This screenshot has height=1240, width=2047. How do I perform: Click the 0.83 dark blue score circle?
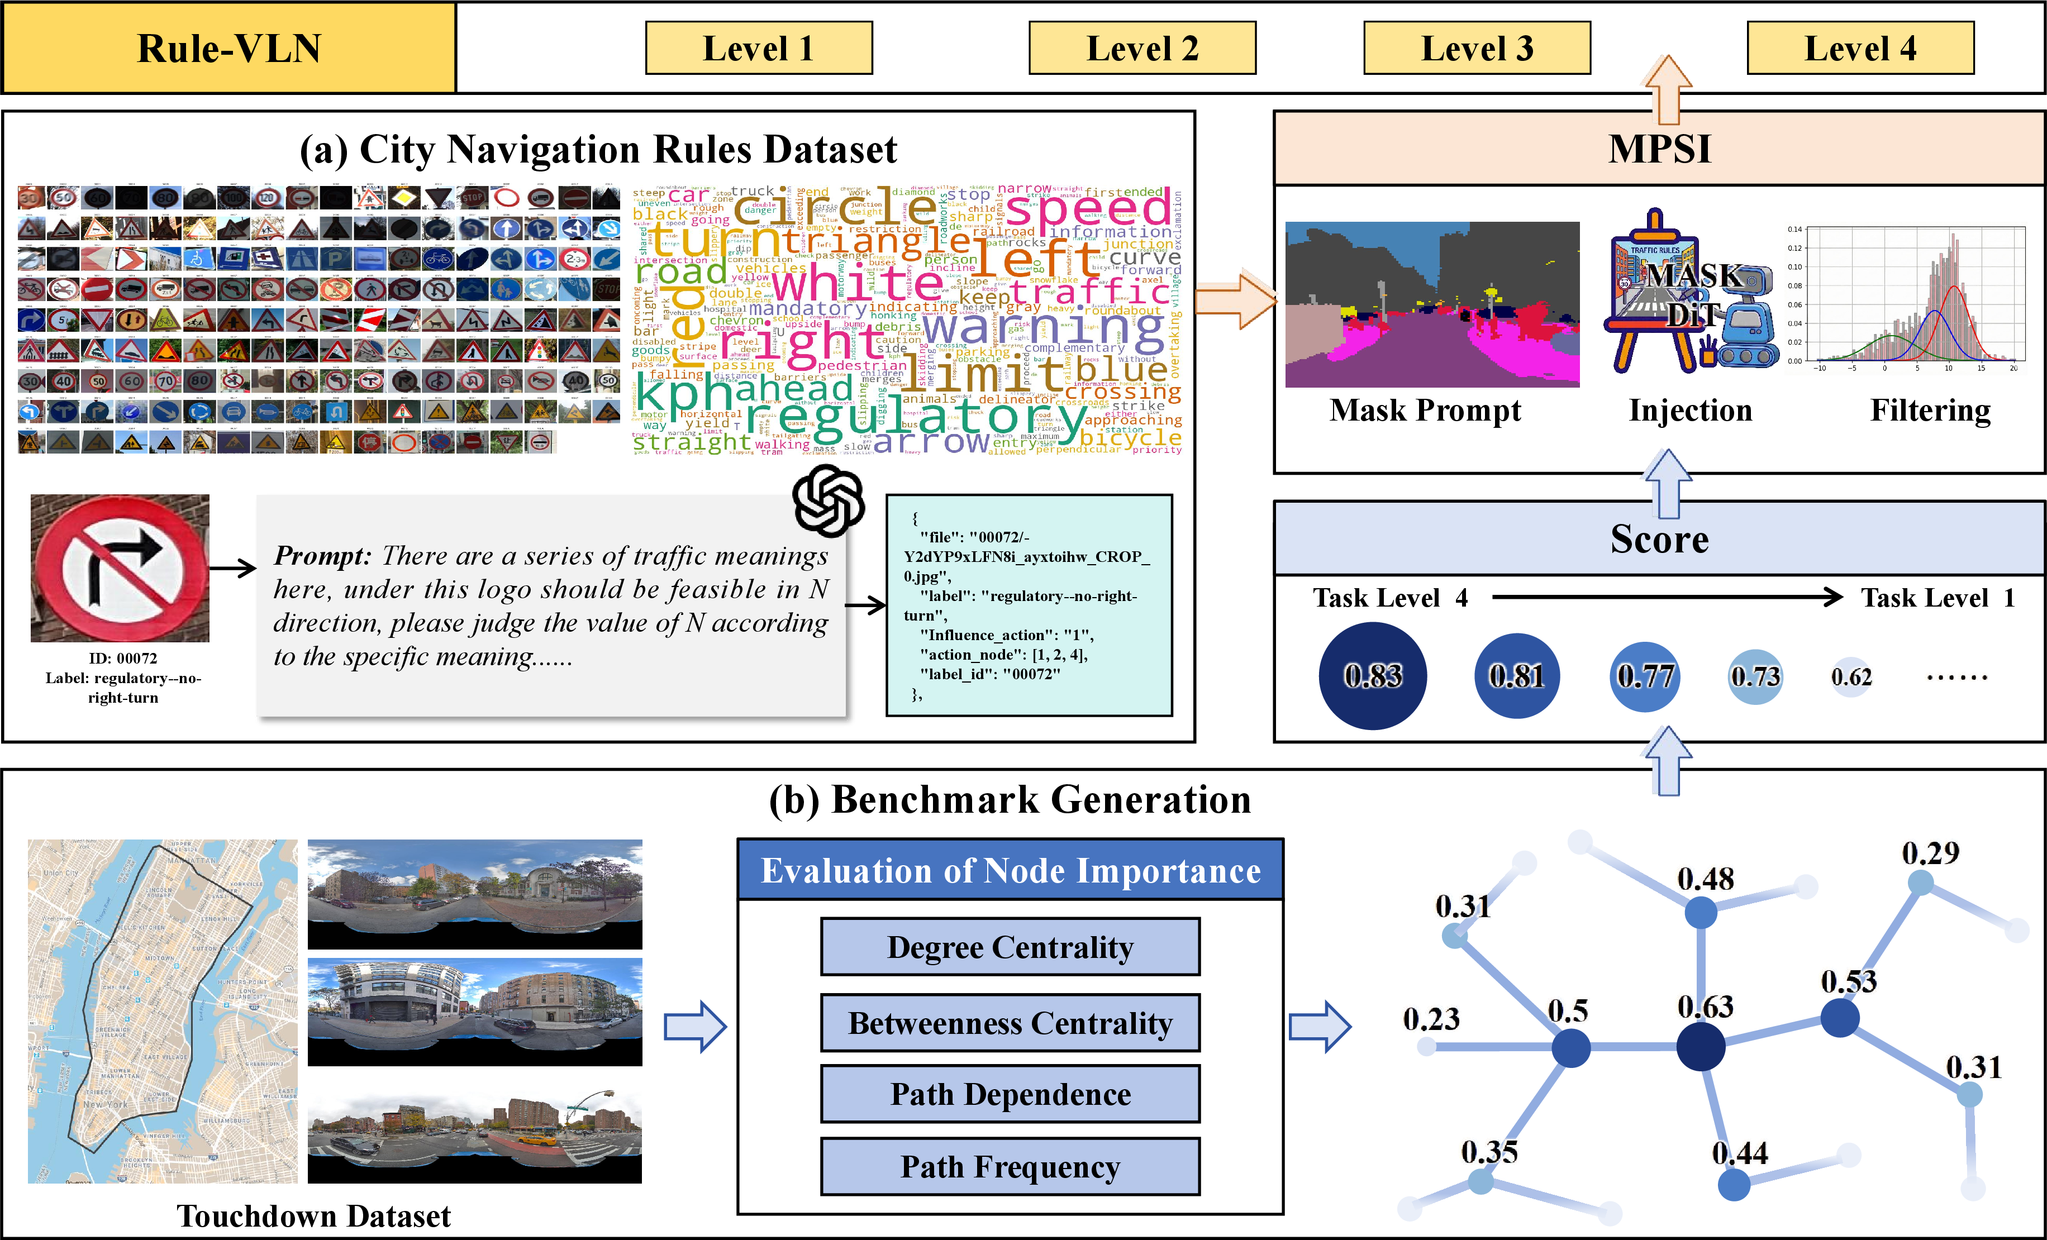pos(1373,676)
